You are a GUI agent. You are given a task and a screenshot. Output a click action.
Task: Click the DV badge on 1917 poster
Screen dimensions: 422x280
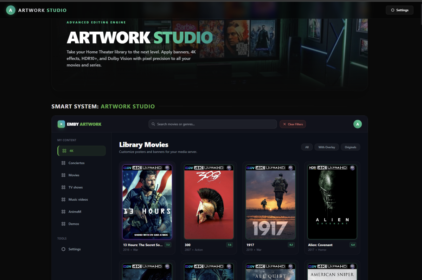coord(251,168)
